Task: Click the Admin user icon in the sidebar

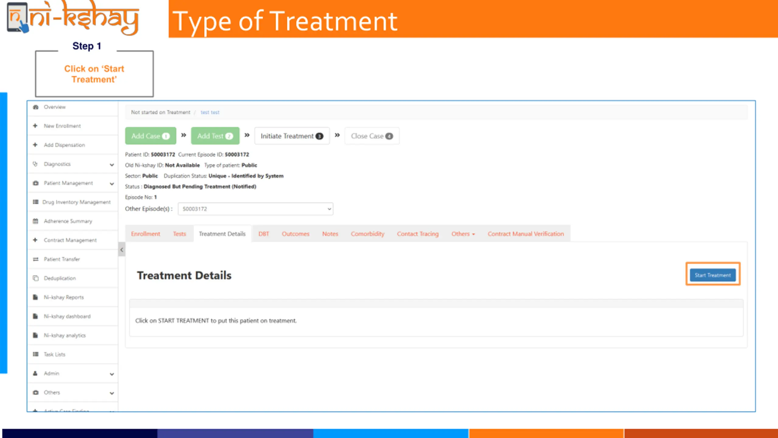Action: point(35,373)
